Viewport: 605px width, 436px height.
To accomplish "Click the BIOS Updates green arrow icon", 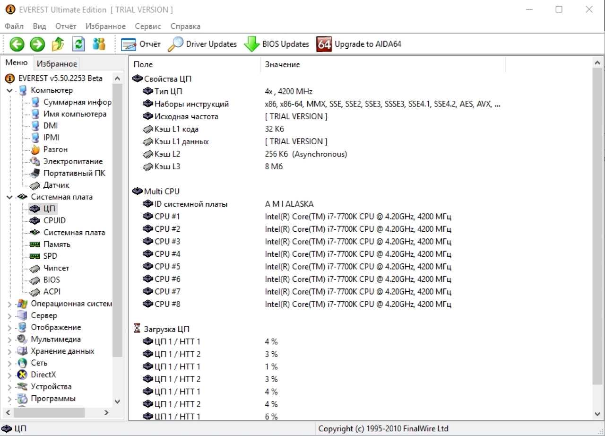I will [x=251, y=44].
